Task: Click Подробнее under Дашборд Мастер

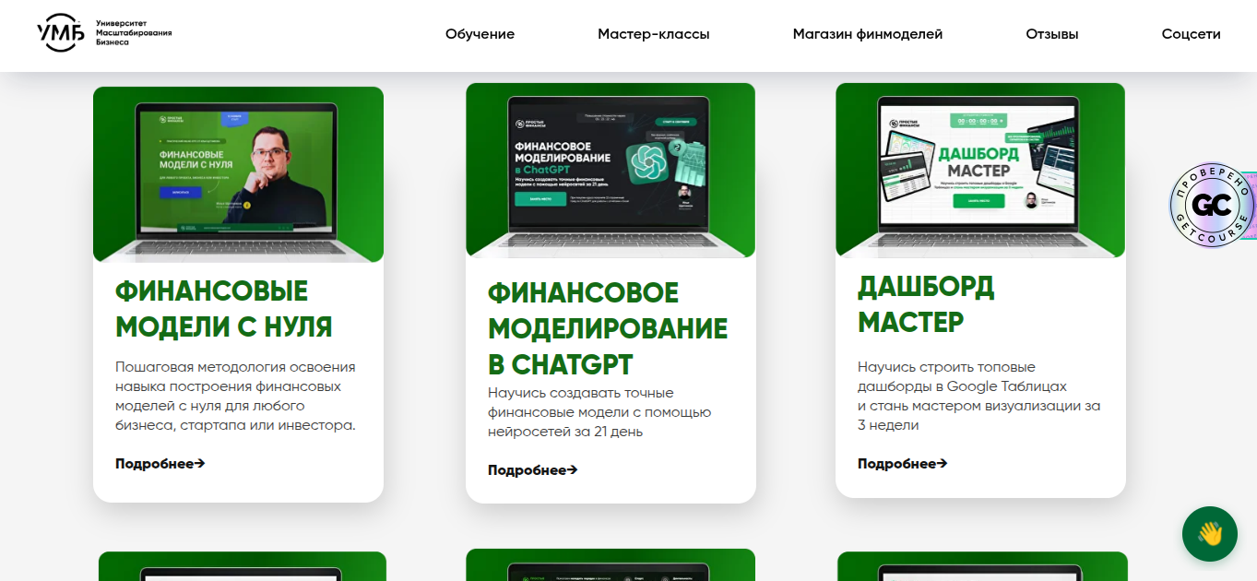Action: [902, 463]
